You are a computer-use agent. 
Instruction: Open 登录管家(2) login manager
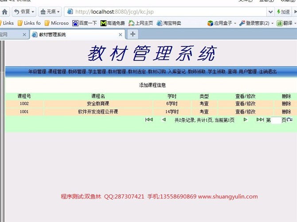256,23
